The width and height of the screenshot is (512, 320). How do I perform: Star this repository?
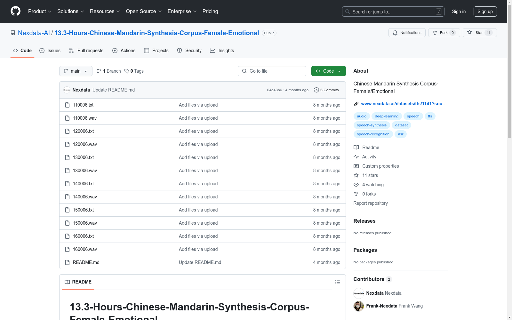click(480, 33)
